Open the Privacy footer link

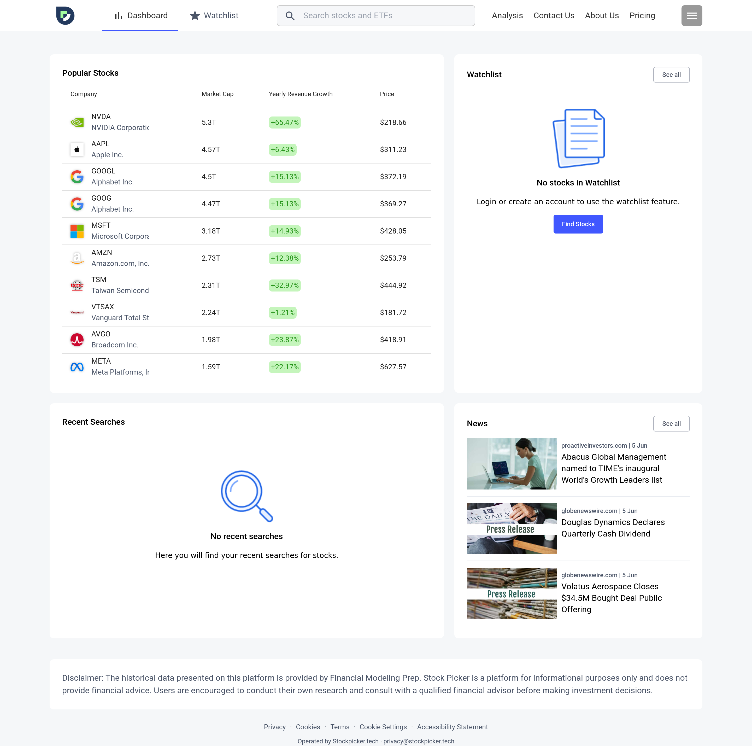click(275, 727)
